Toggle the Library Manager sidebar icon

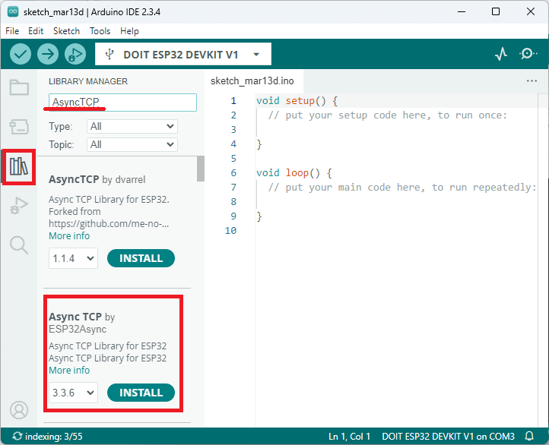[x=19, y=166]
